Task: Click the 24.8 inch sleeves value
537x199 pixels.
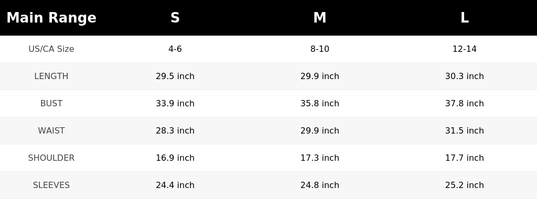Action: click(319, 185)
